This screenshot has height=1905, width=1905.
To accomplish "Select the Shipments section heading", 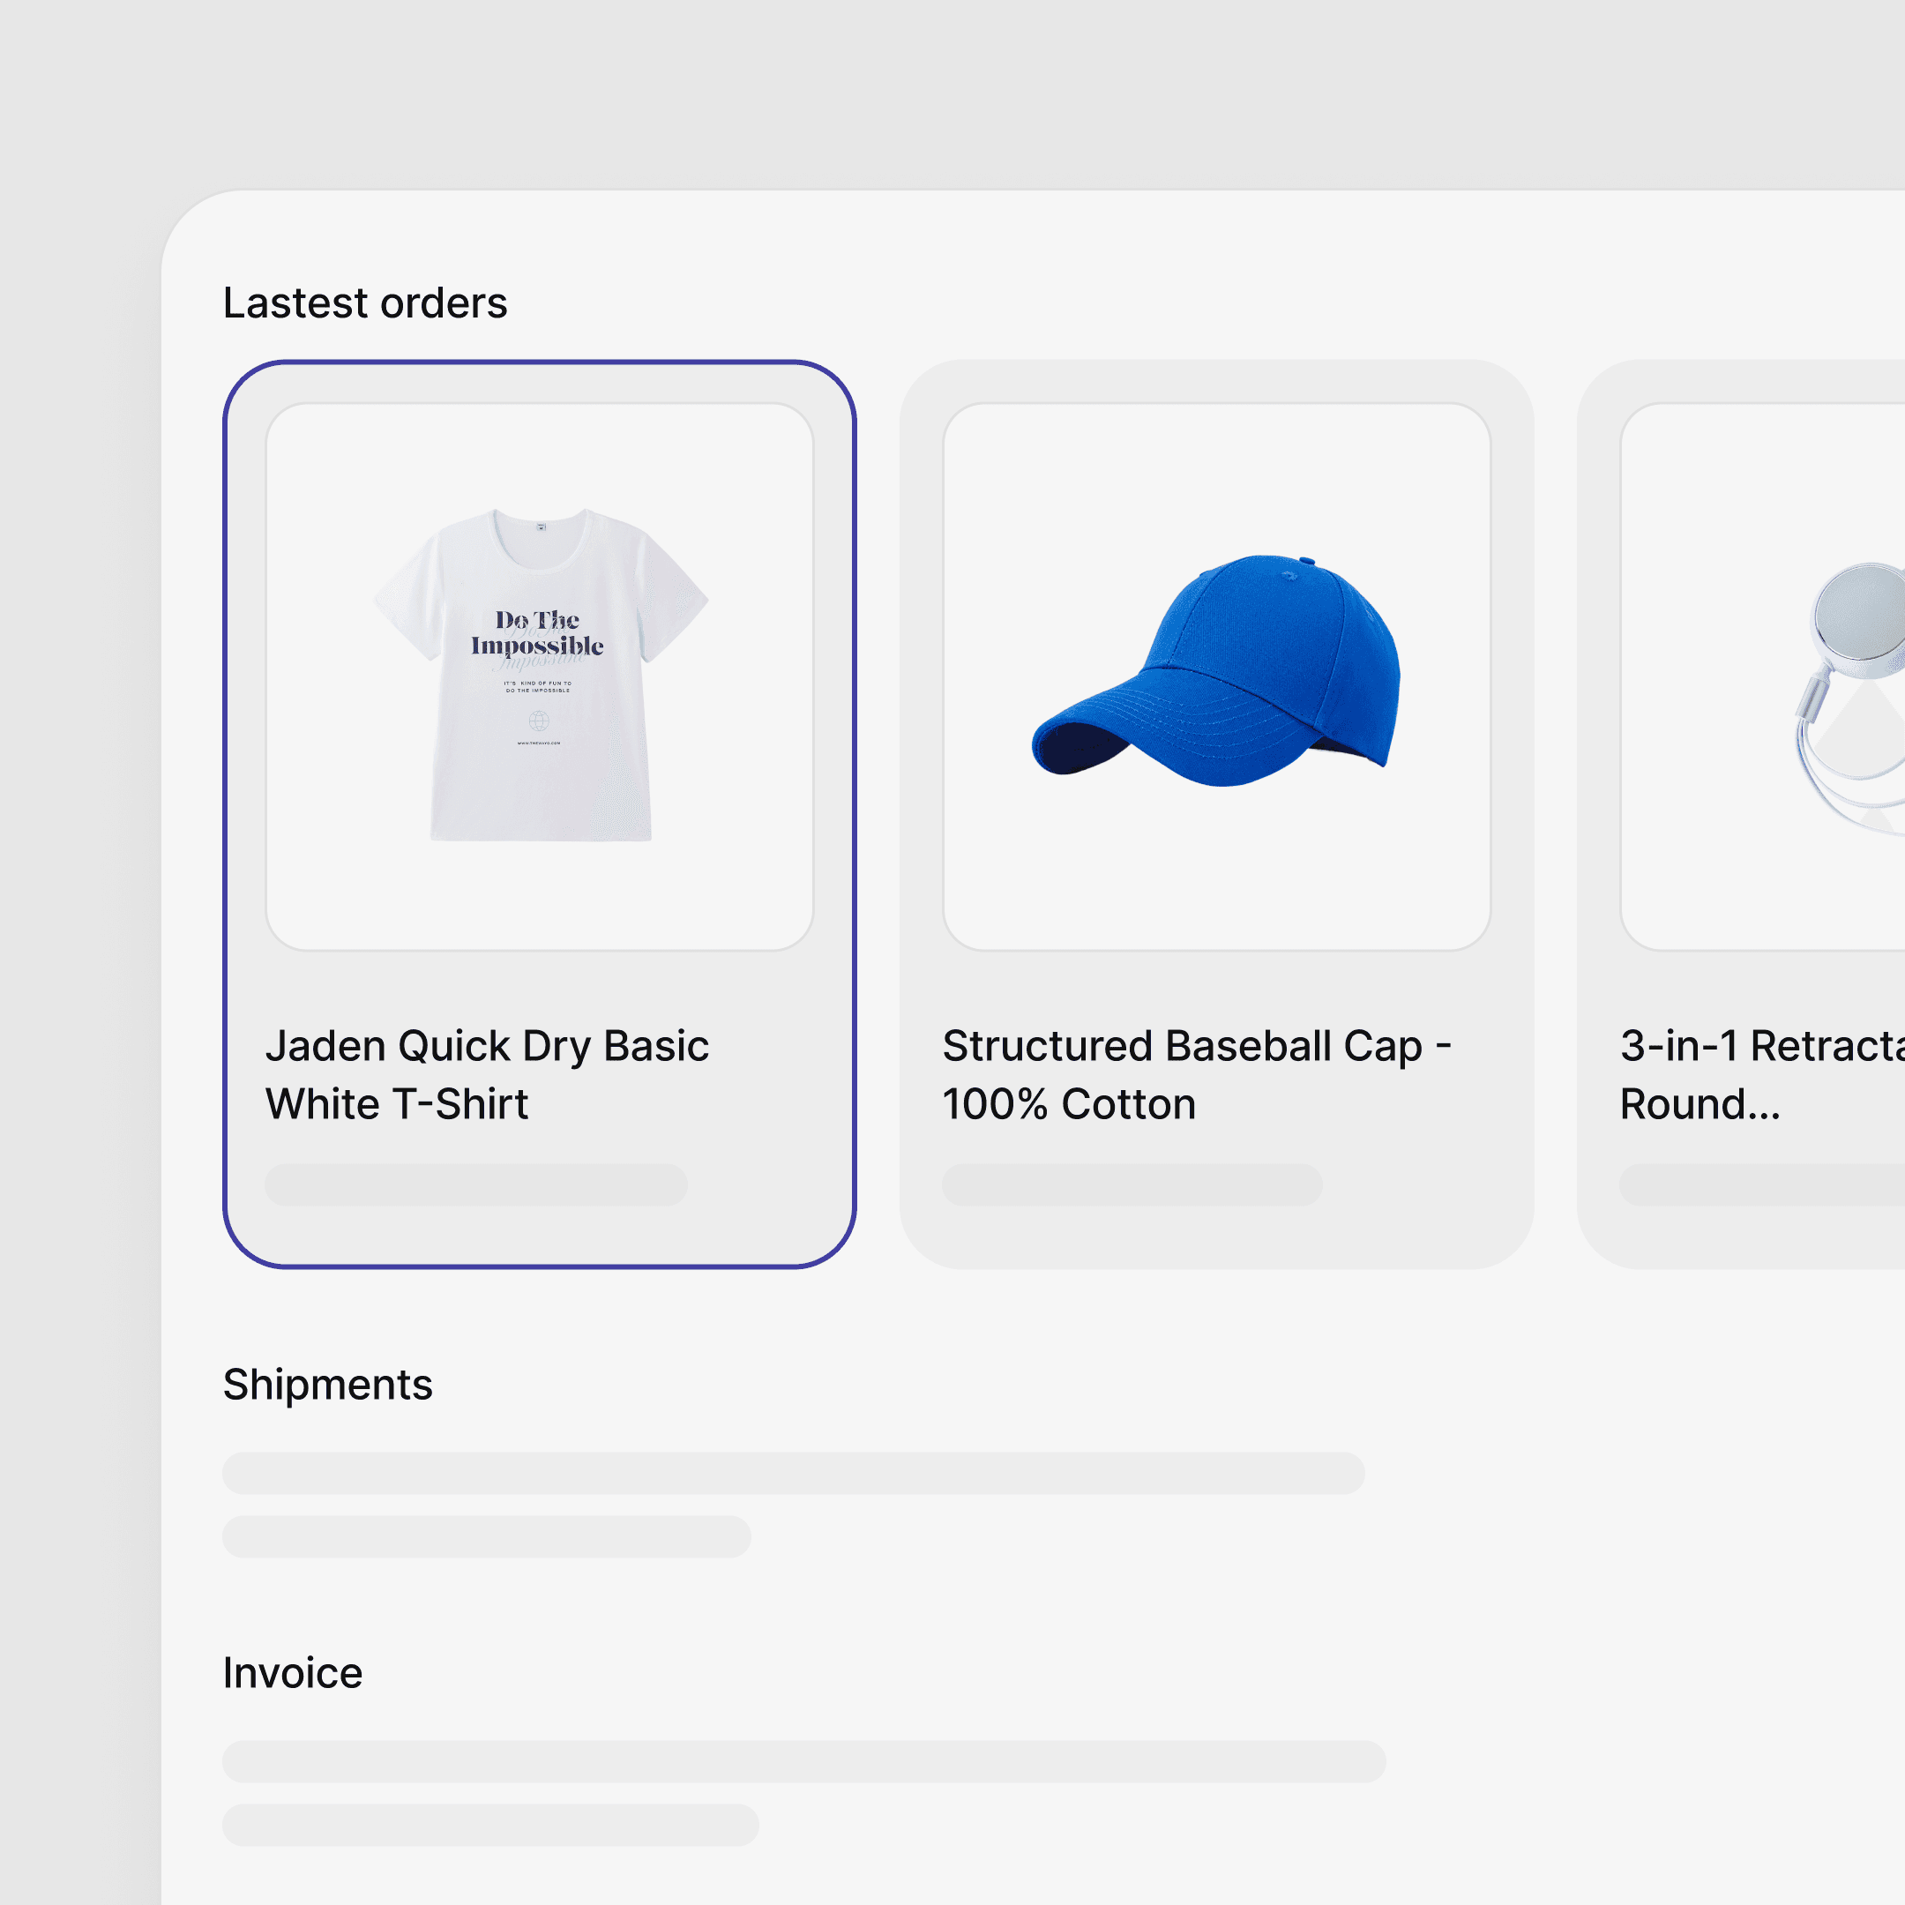I will coord(327,1386).
